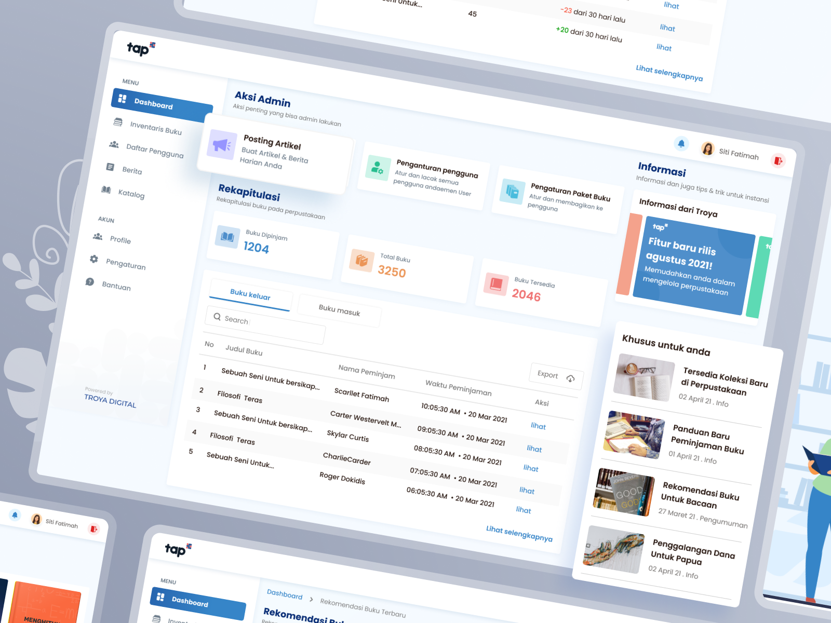Click the Pengaturan gear icon

click(x=94, y=260)
